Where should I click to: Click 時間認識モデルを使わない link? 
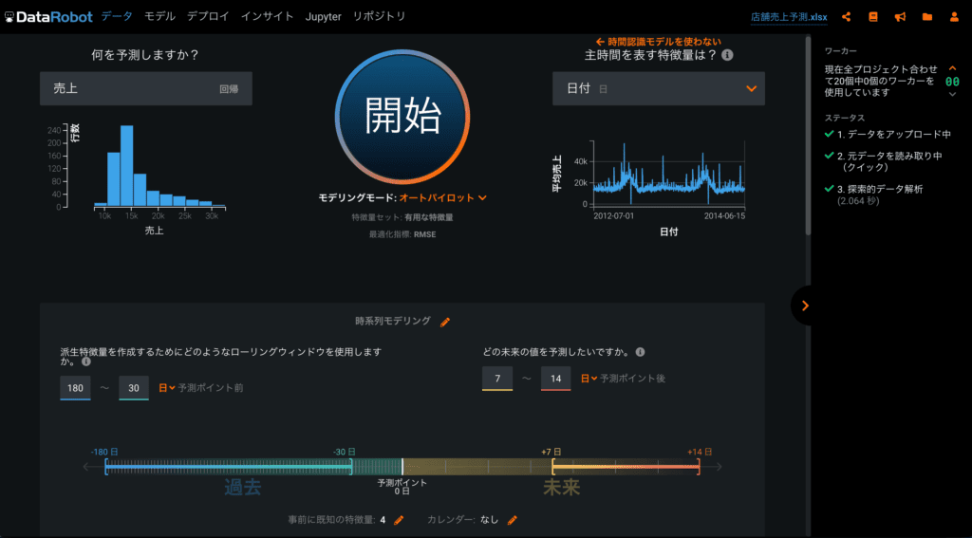pyautogui.click(x=659, y=42)
